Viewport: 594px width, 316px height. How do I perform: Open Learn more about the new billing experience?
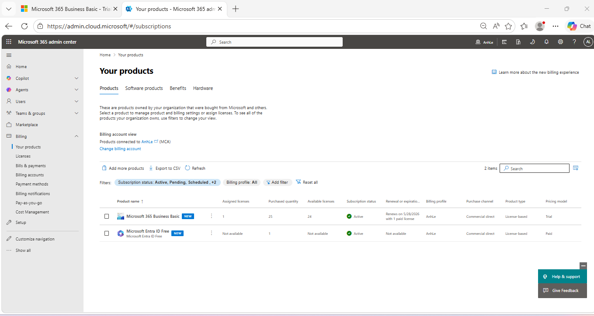click(x=535, y=72)
